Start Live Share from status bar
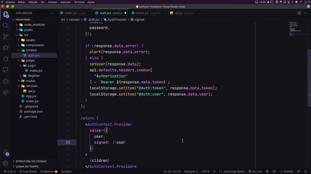311x174 pixels. [28, 172]
